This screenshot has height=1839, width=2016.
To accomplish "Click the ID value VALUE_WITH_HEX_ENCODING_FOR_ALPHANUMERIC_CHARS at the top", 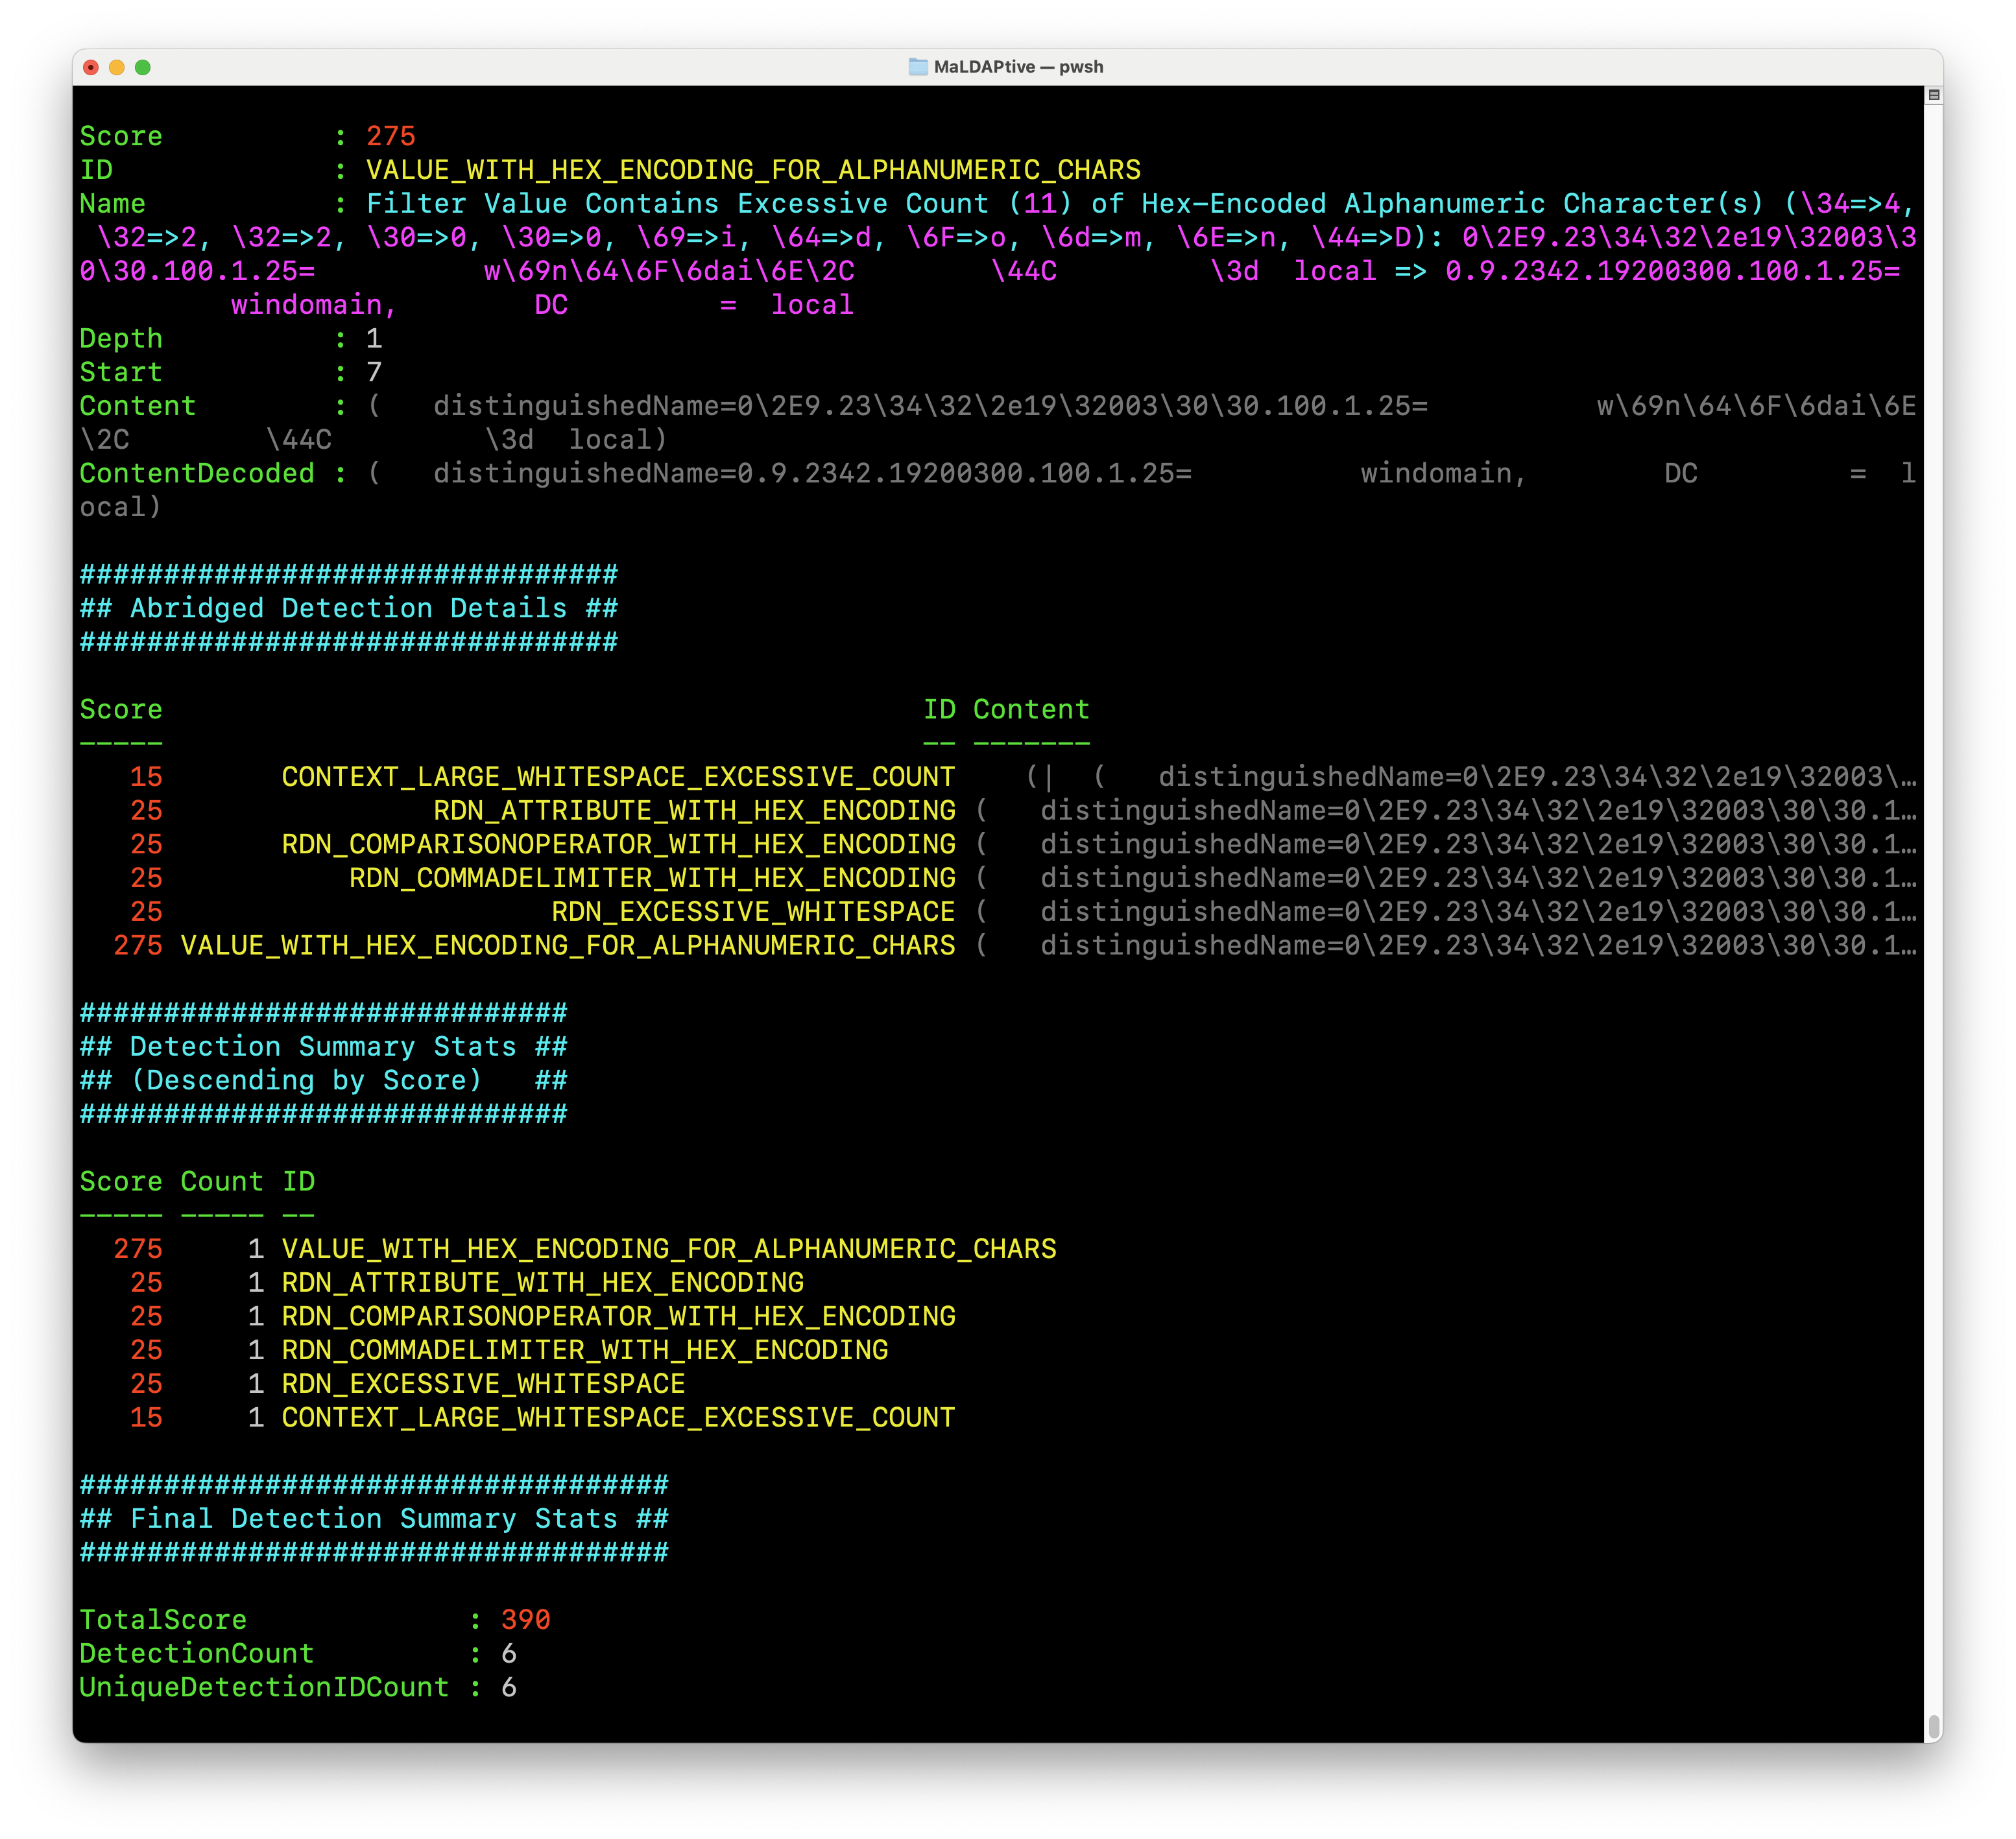I will 753,170.
